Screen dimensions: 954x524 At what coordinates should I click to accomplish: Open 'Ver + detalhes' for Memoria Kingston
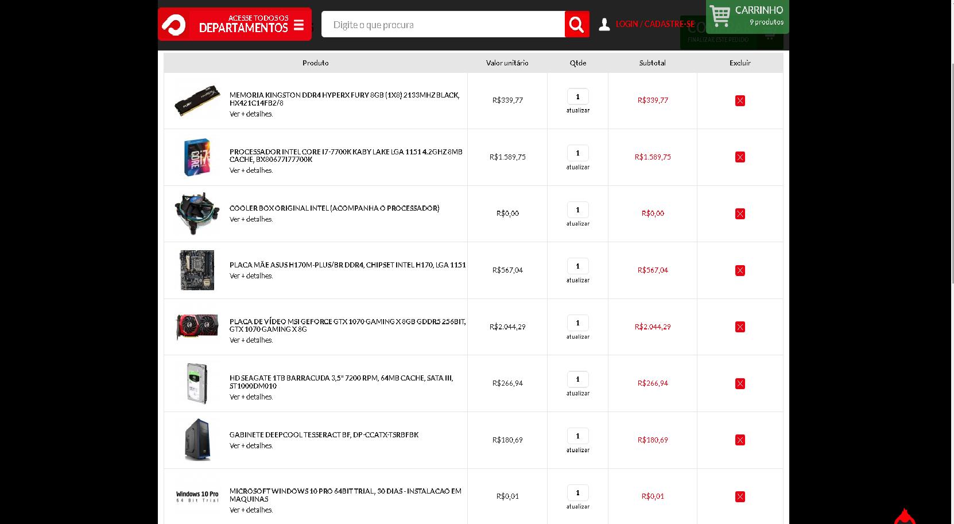(x=251, y=114)
